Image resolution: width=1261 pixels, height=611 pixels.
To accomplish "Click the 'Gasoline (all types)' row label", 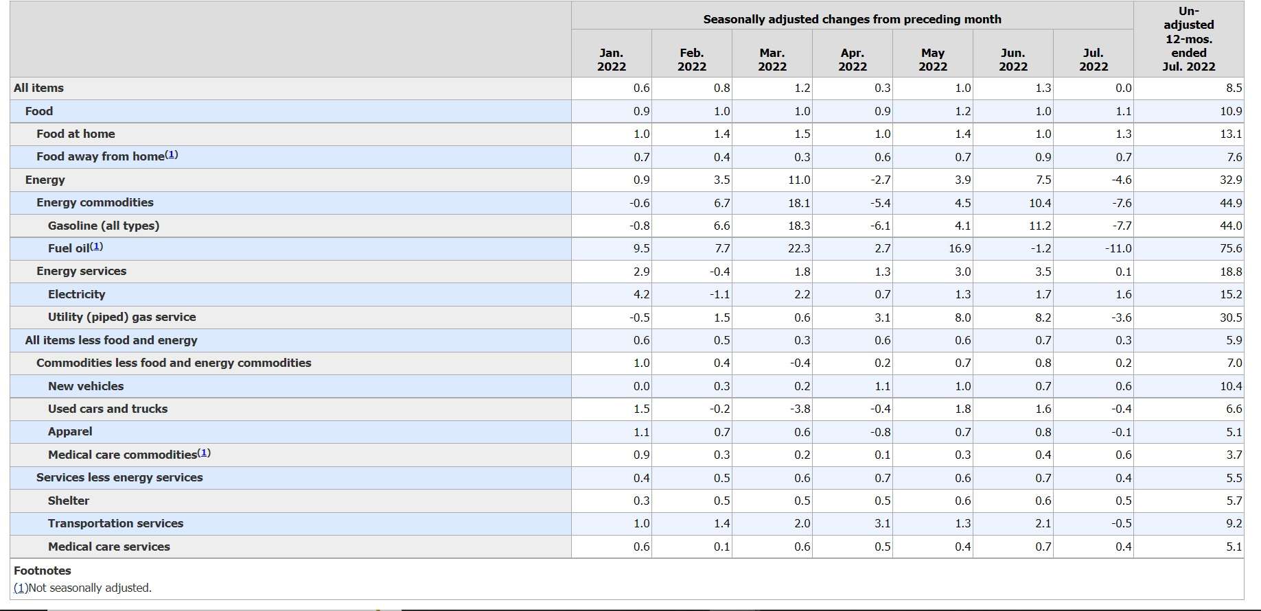I will coord(104,226).
